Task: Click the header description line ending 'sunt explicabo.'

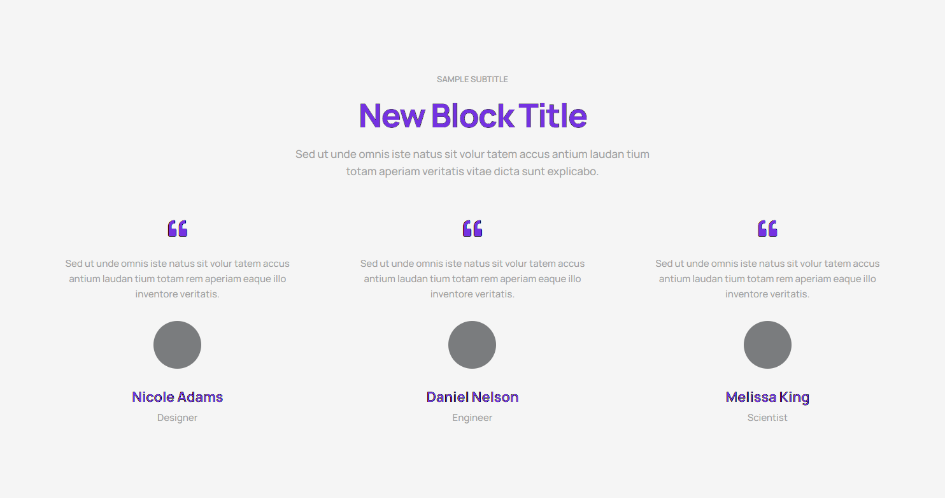Action: [x=472, y=171]
